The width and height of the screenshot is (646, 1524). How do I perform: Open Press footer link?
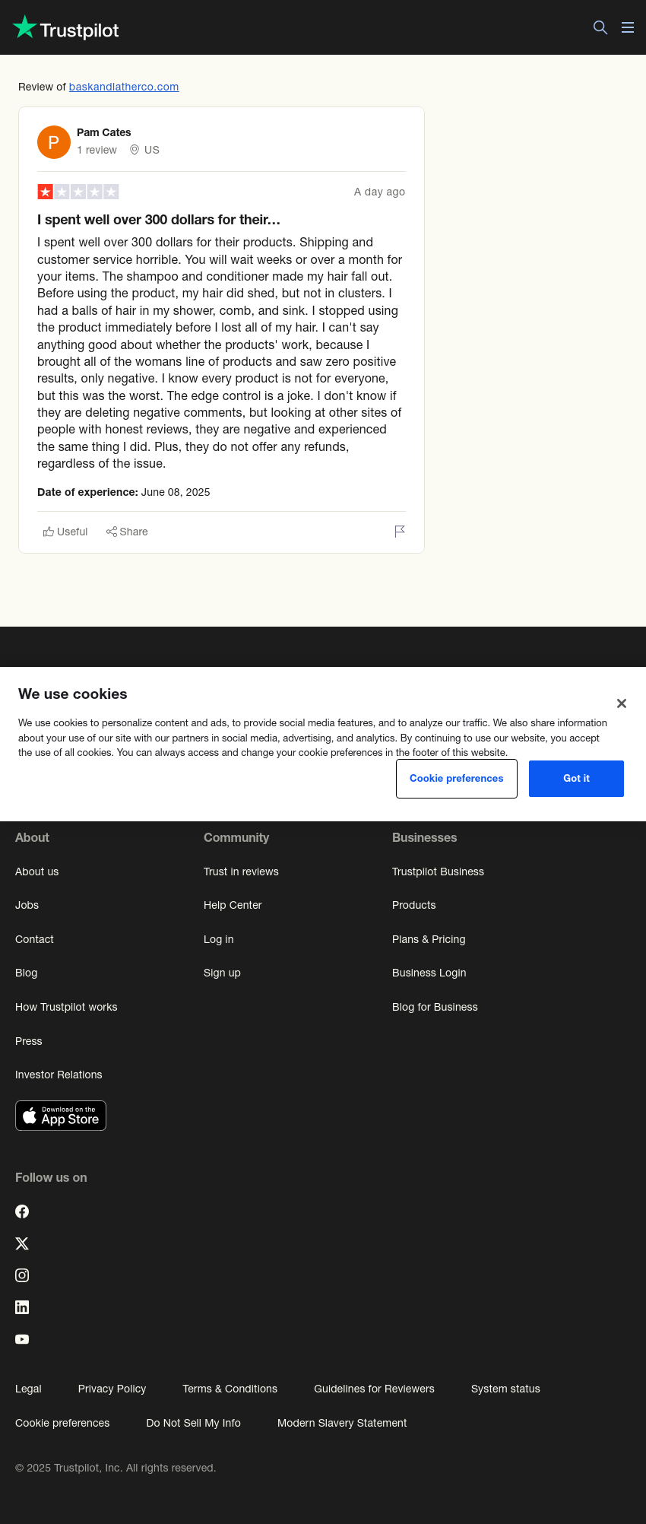point(29,1041)
